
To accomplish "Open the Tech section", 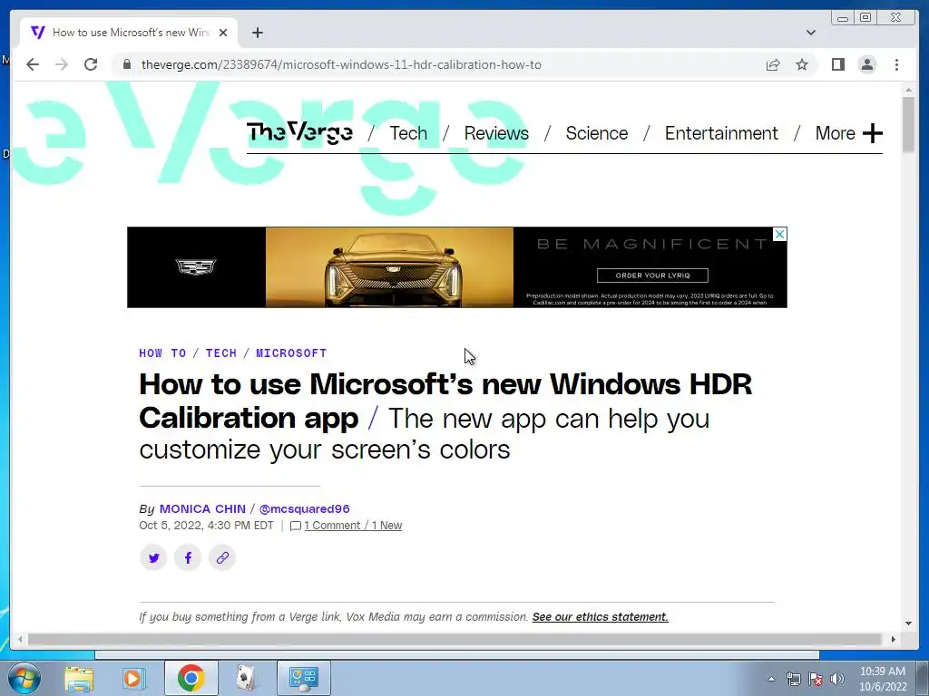I will point(408,133).
